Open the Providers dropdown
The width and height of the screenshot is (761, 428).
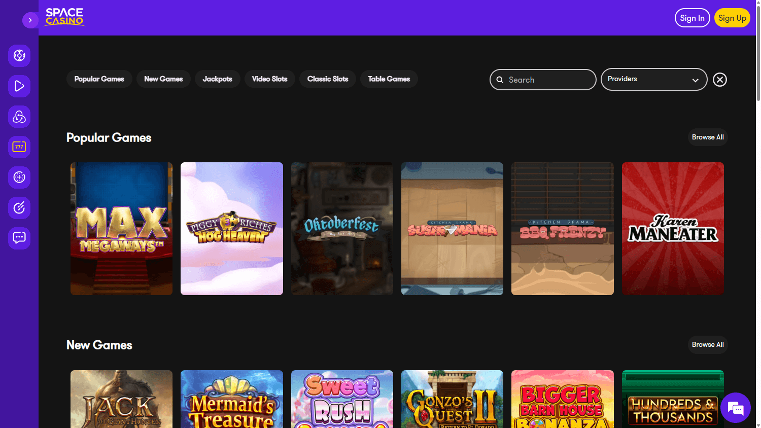coord(653,80)
